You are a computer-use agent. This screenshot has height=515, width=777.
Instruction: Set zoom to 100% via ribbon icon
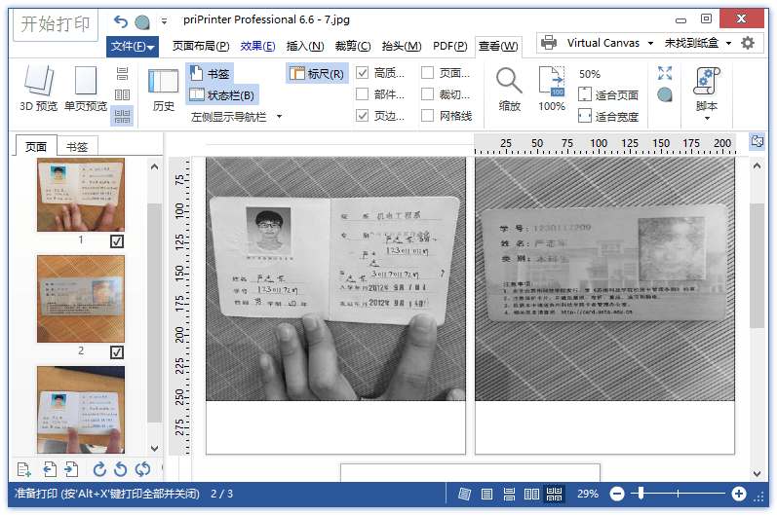551,89
